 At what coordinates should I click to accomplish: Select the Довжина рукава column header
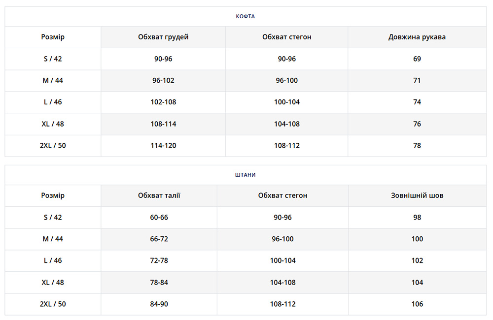pos(417,37)
